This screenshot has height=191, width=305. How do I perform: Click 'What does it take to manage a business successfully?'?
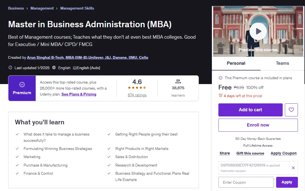point(56,137)
